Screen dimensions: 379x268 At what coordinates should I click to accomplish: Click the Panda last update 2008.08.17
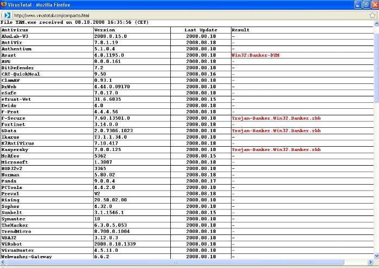tap(201, 181)
